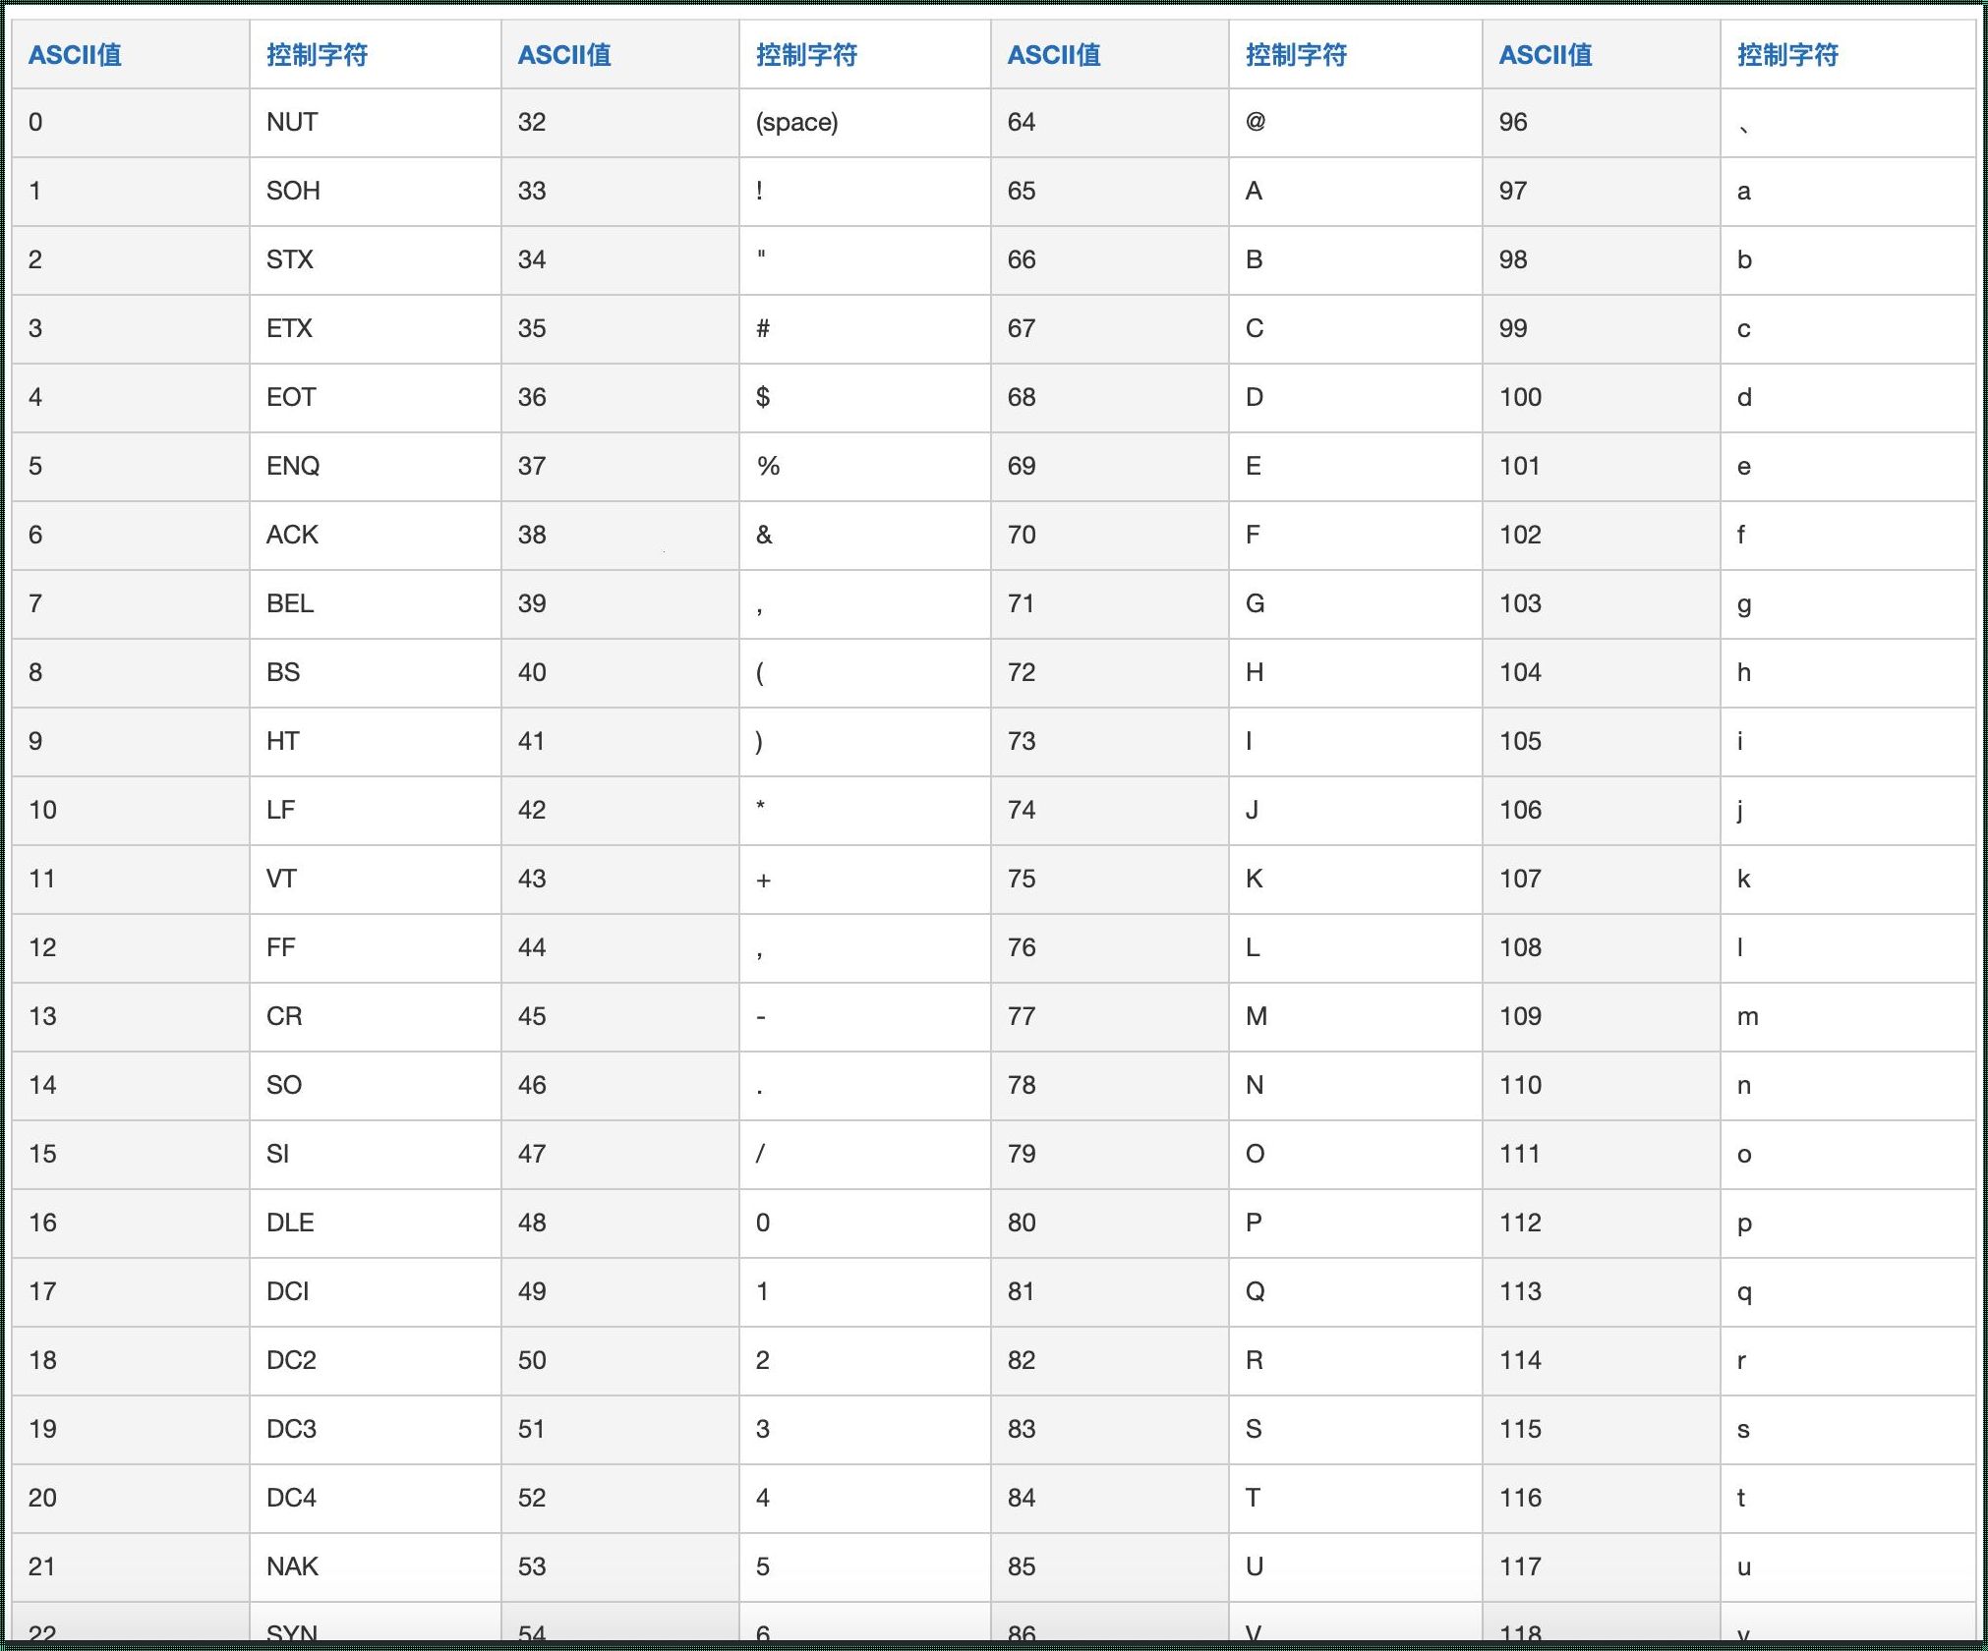
Task: Select ASCII value 21 cell
Action: (131, 1567)
